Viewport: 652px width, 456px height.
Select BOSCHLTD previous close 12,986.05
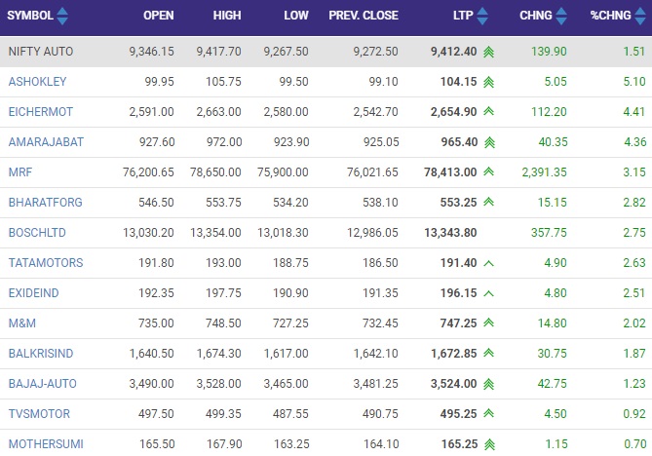tap(372, 233)
